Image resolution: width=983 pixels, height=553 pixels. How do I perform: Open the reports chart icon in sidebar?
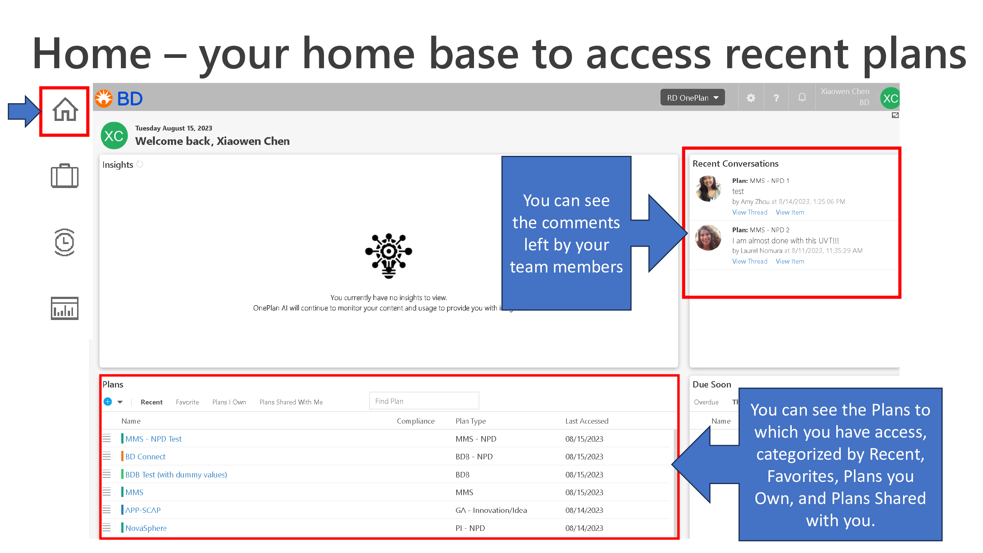[x=65, y=308]
